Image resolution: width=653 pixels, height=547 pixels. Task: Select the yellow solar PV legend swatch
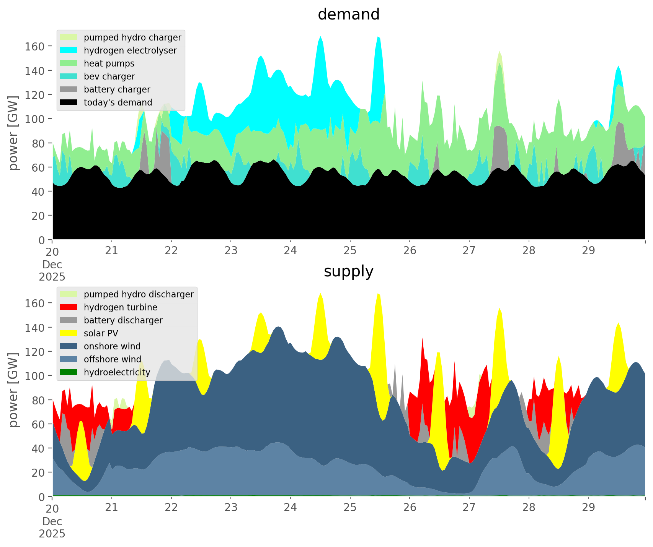69,333
